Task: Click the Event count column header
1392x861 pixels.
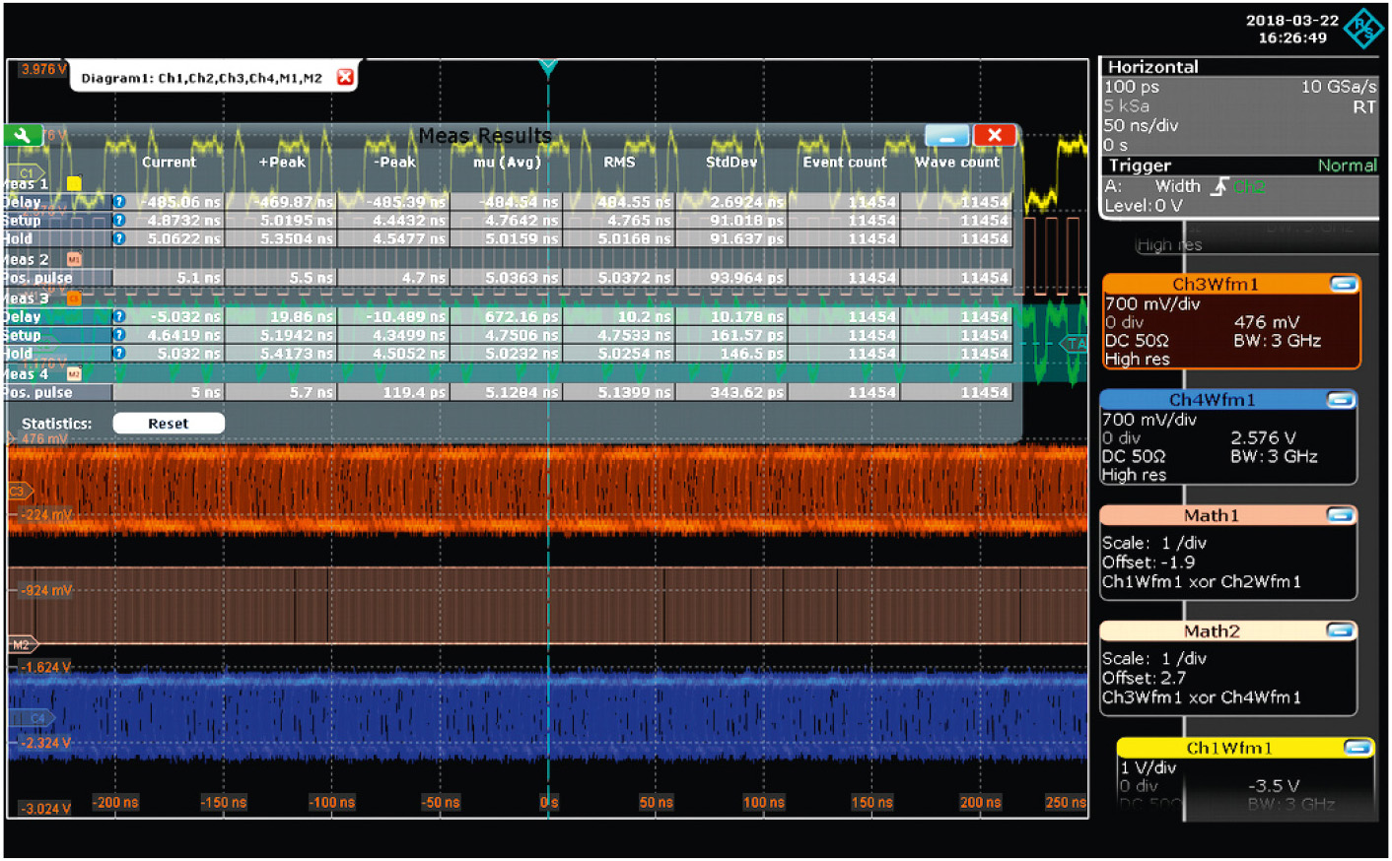Action: click(x=845, y=162)
